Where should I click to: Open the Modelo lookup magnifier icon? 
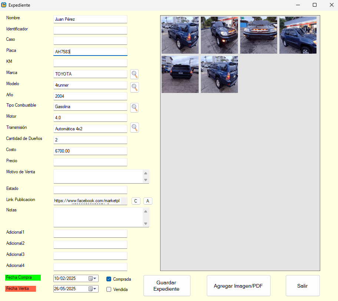coord(135,87)
